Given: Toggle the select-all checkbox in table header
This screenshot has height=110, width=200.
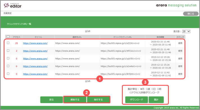Looking at the screenshot, I should click(8, 37).
